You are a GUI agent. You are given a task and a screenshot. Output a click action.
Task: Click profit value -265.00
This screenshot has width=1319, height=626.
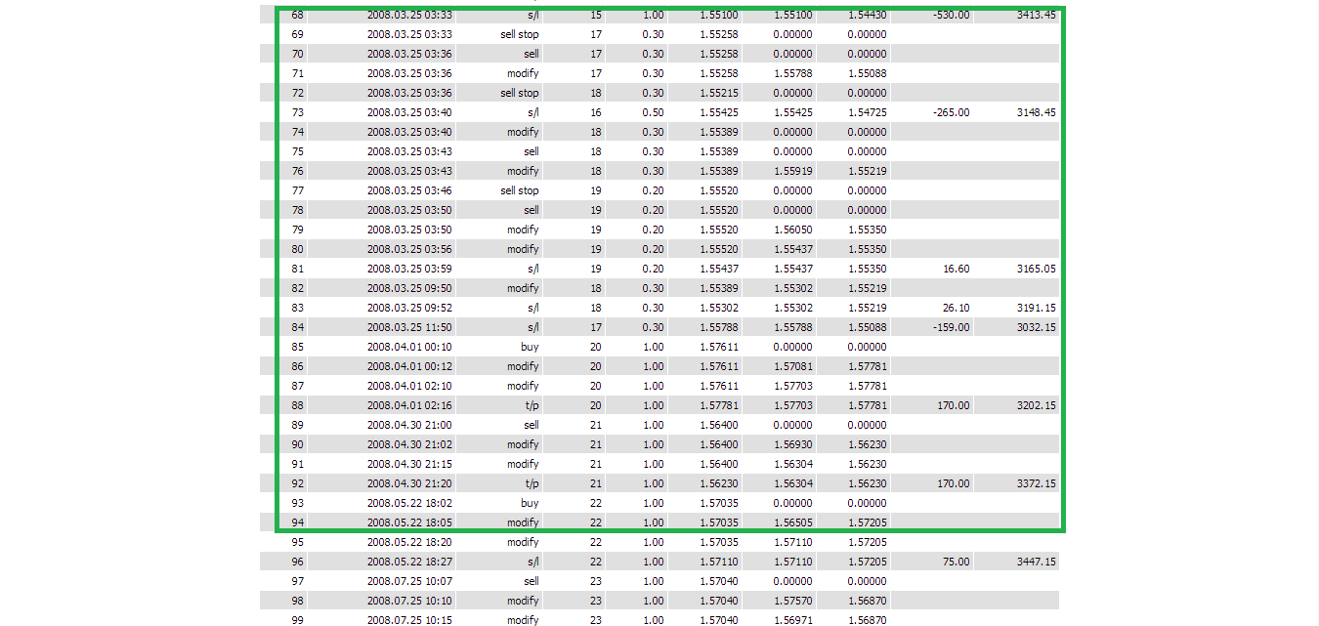952,112
